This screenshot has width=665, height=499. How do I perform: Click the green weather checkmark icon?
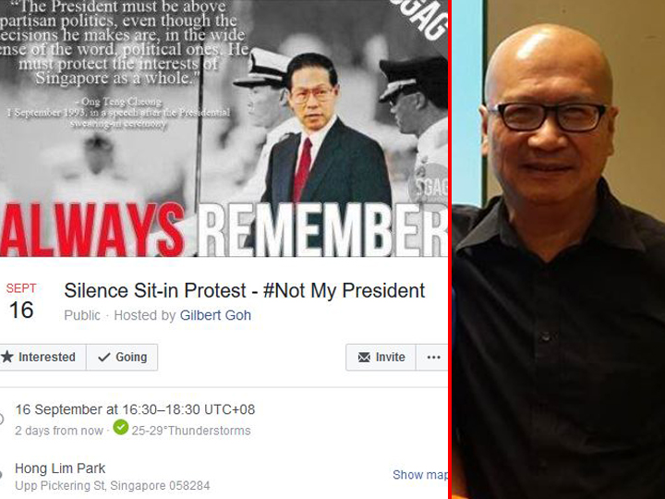pos(121,427)
